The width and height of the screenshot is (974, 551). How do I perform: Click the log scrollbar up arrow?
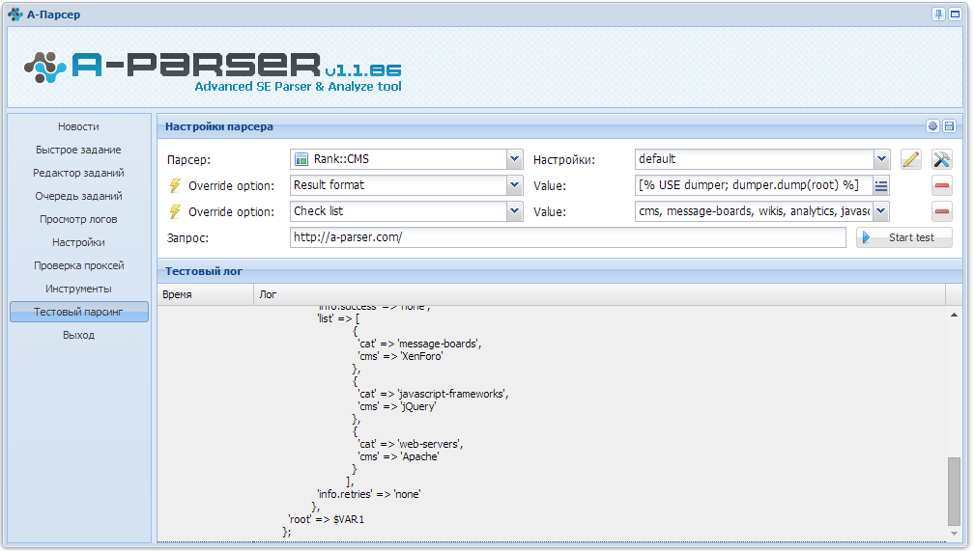(954, 316)
